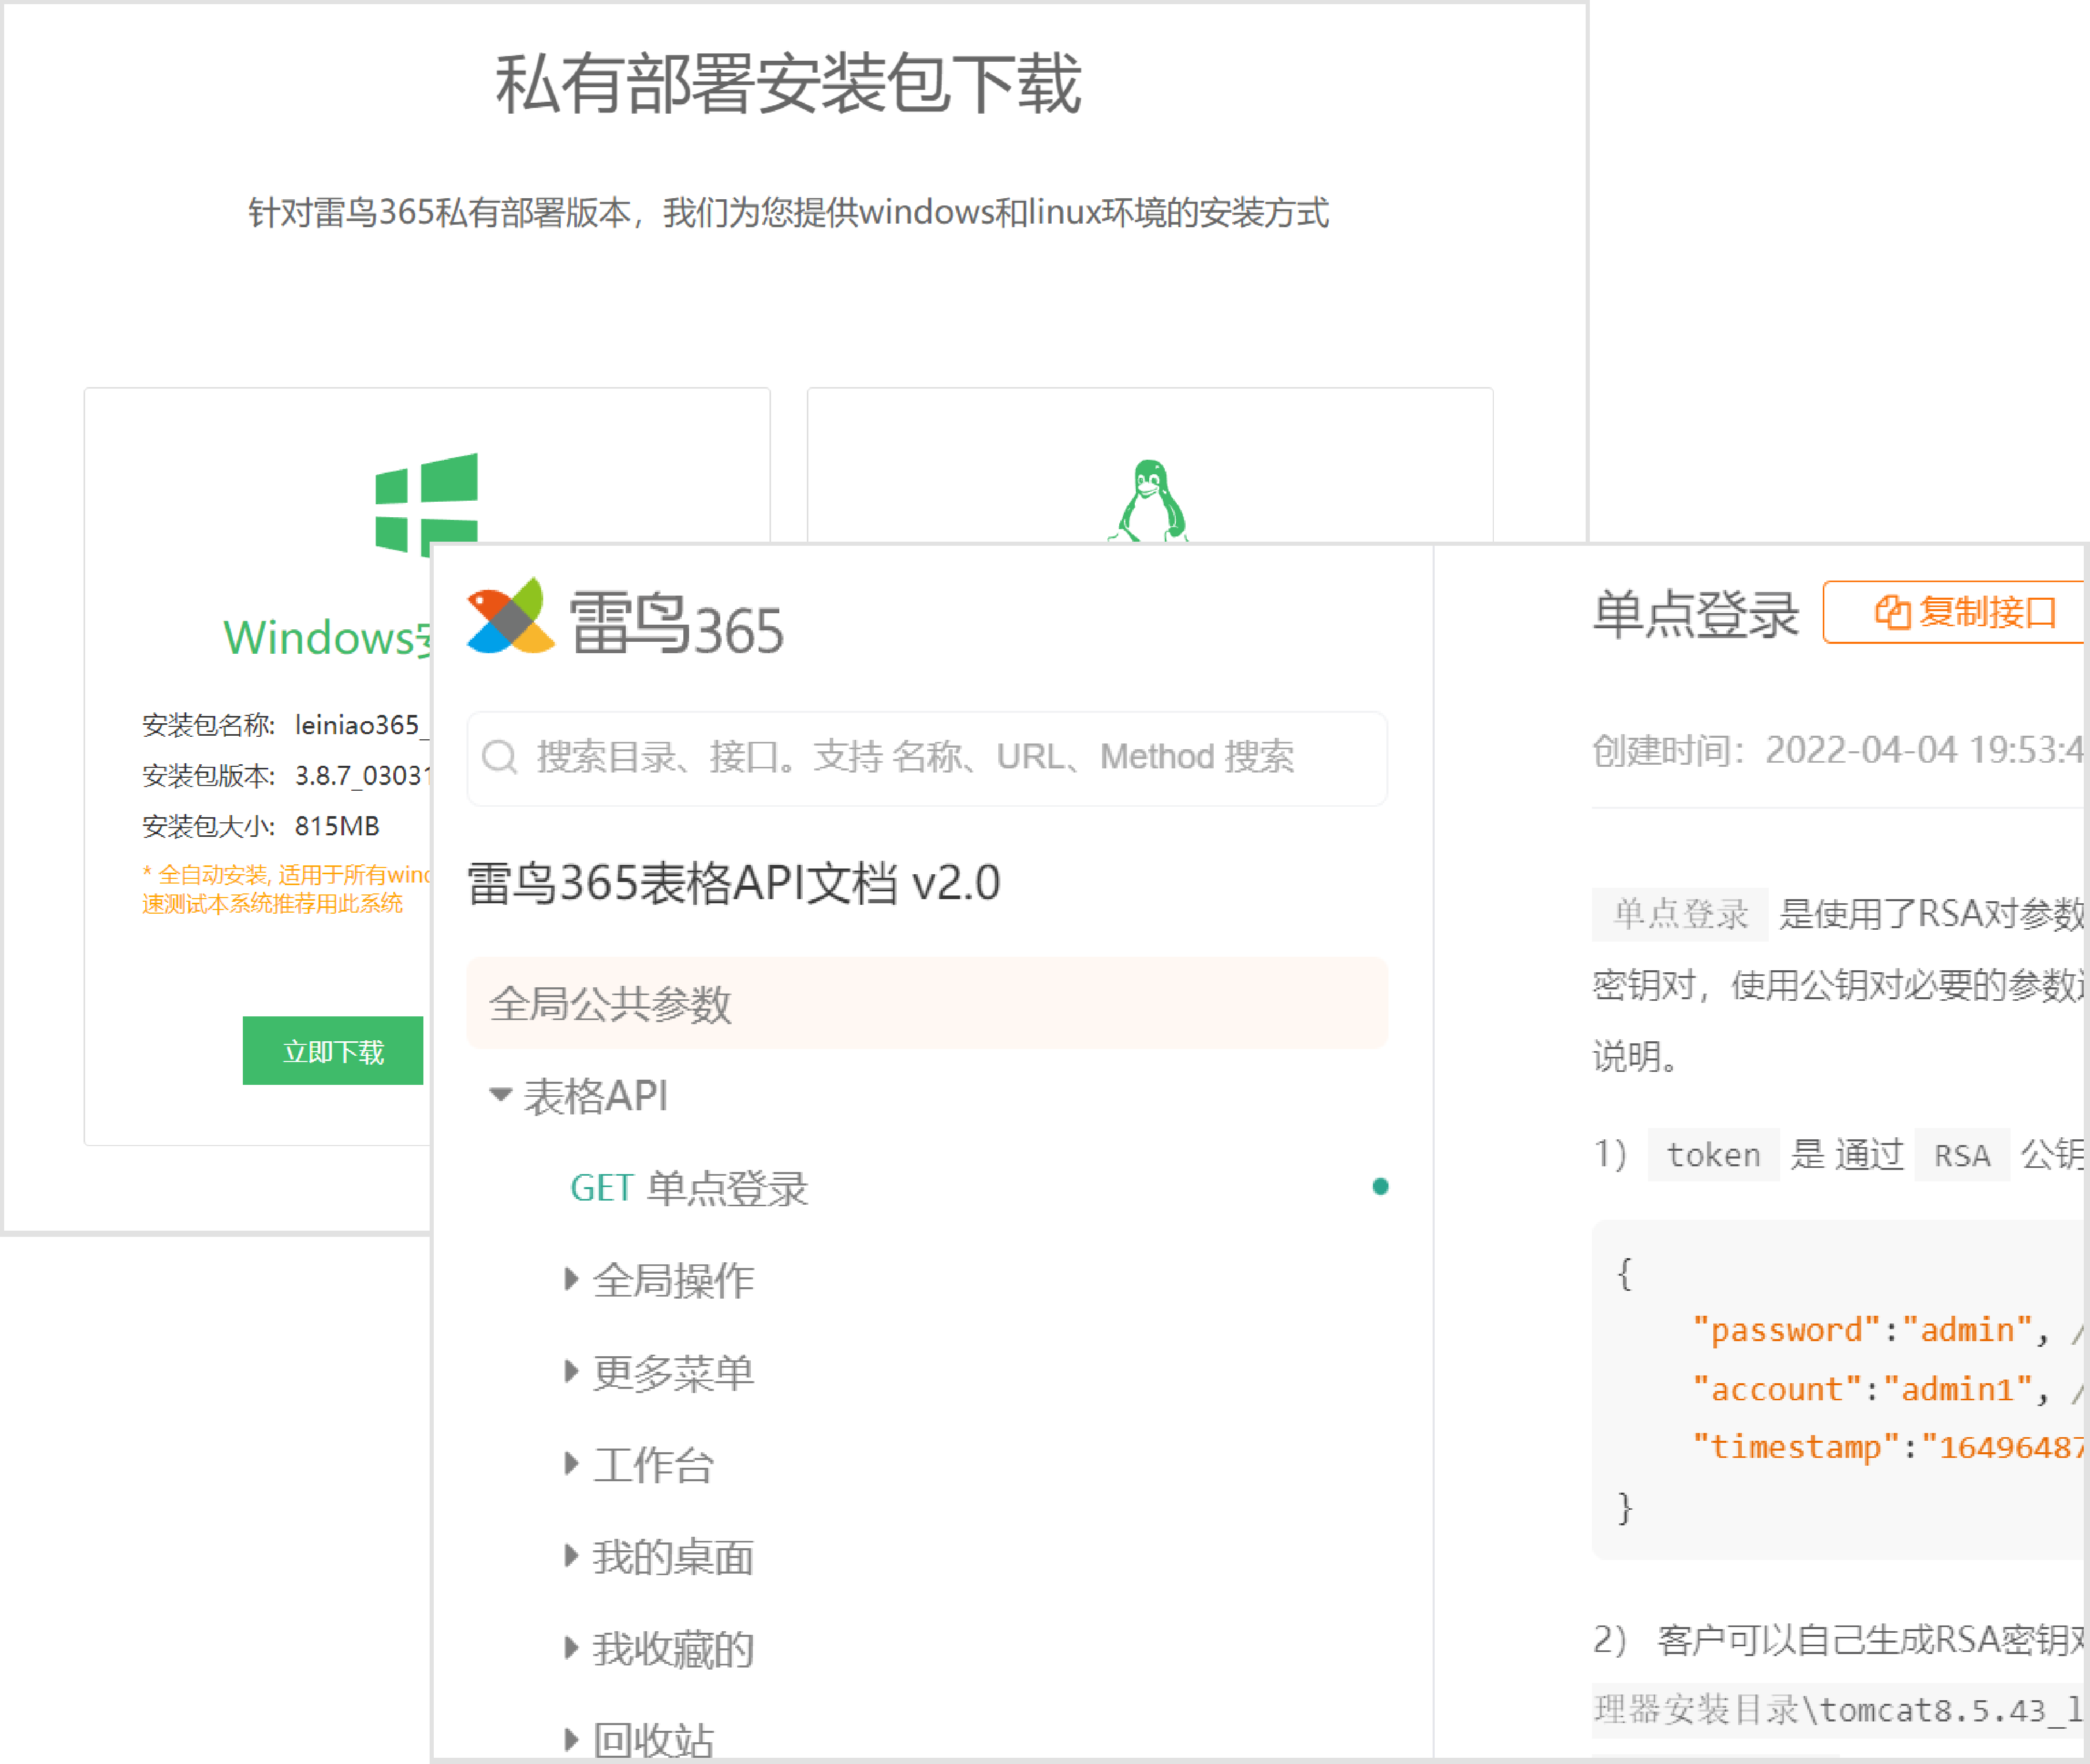
Task: Click the 雷鸟365表格API文档 v2.0 title
Action: [x=734, y=883]
